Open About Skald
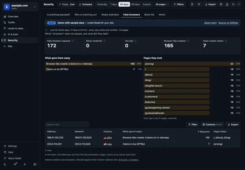The image size is (245, 170). [x=20, y=158]
